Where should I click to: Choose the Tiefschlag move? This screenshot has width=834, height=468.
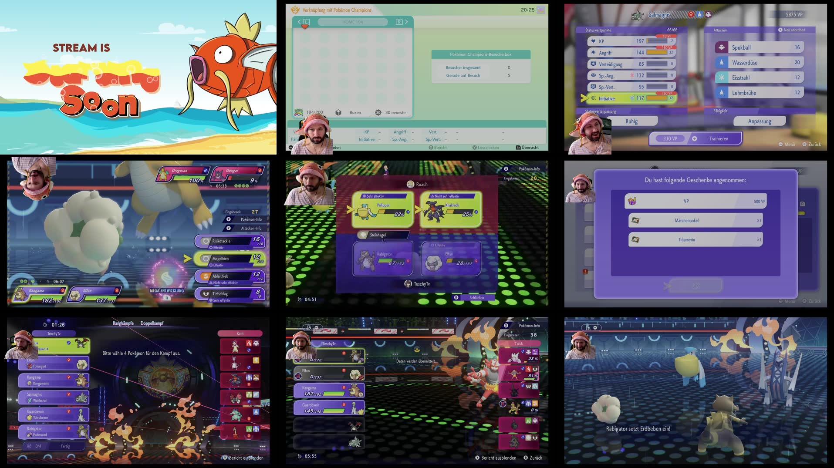[230, 294]
